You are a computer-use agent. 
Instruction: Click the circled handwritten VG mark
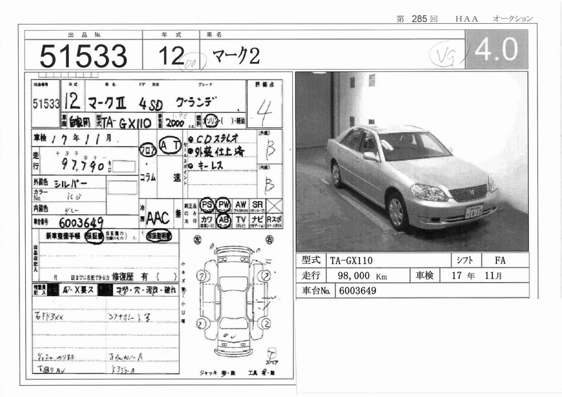[x=447, y=55]
